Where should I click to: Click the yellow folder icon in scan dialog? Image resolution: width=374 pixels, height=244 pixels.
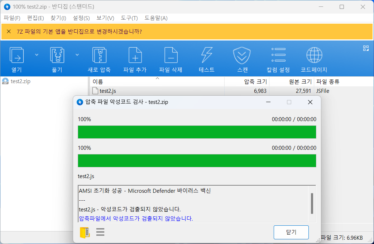85,233
